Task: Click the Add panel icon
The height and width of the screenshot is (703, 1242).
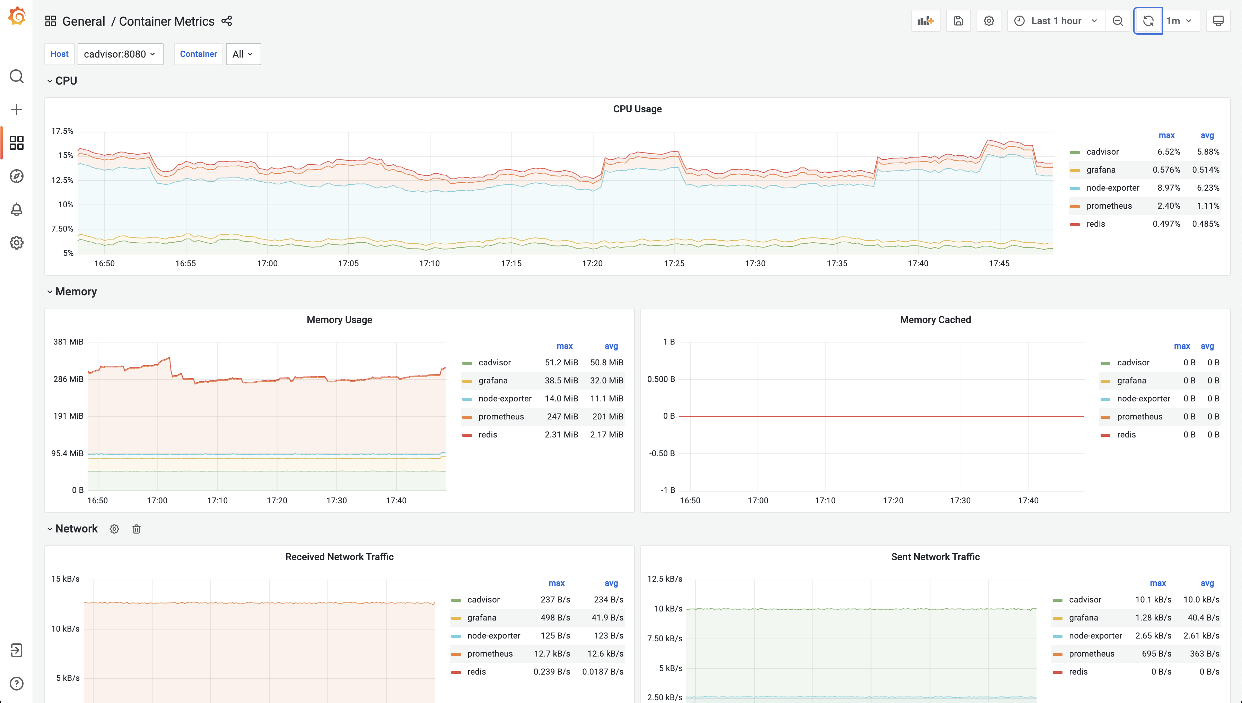Action: (926, 21)
